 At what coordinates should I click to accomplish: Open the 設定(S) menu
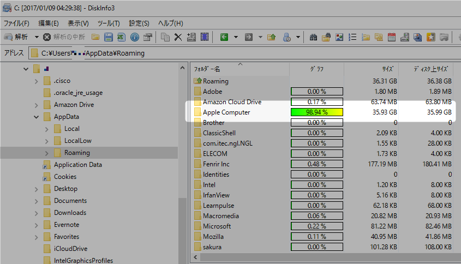click(x=139, y=23)
